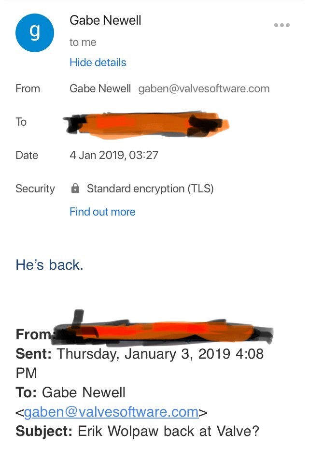Open the Find out more link
This screenshot has width=309, height=464.
(x=102, y=212)
